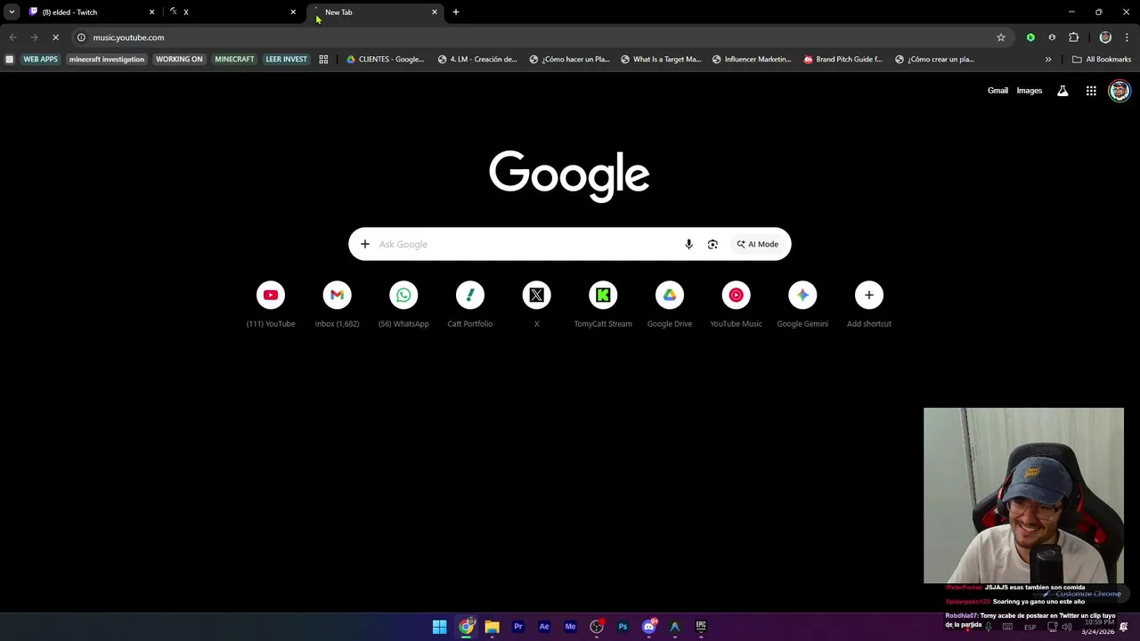Open What Is a Target Ma... bookmark
The height and width of the screenshot is (641, 1140).
point(661,60)
